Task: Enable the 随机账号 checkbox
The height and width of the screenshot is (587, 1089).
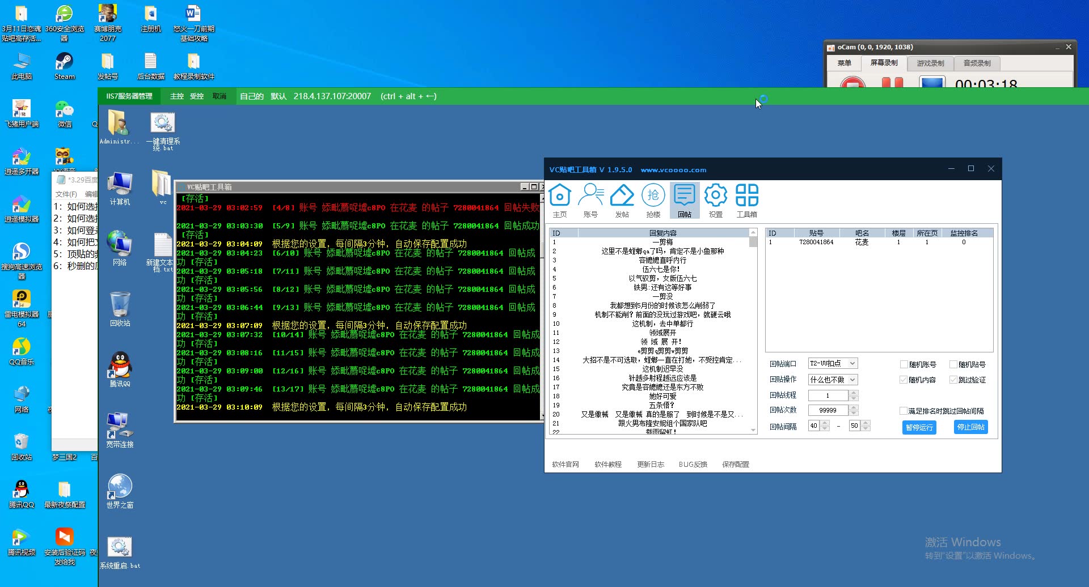Action: point(904,364)
